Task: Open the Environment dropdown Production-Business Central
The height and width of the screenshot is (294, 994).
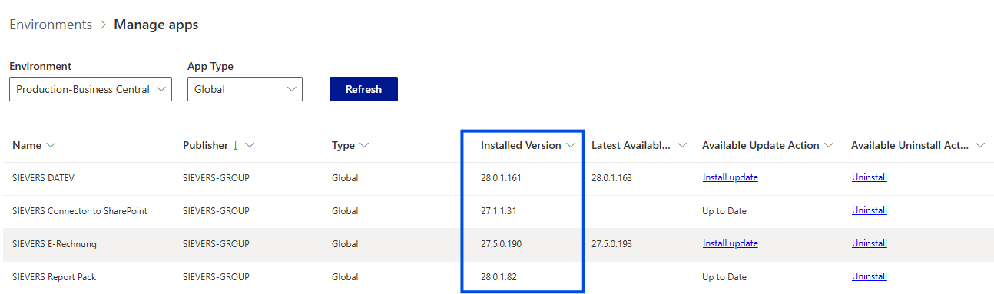Action: pos(90,89)
